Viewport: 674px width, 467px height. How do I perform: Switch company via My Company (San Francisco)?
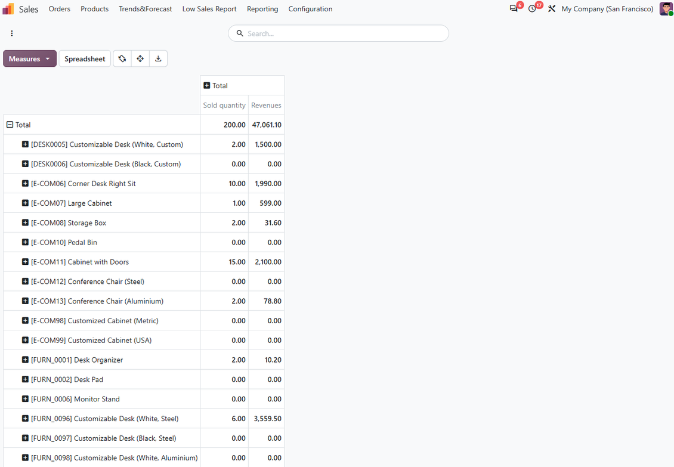[607, 8]
